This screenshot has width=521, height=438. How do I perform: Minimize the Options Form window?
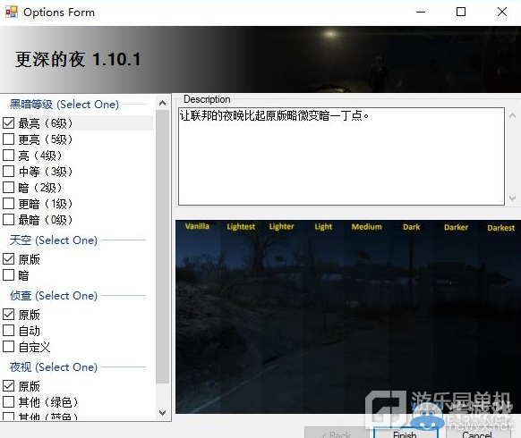point(421,12)
